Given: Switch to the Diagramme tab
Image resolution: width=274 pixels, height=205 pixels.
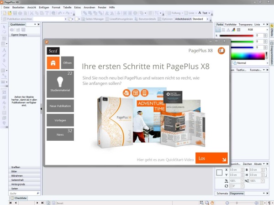Looking at the screenshot, I should [237, 193].
